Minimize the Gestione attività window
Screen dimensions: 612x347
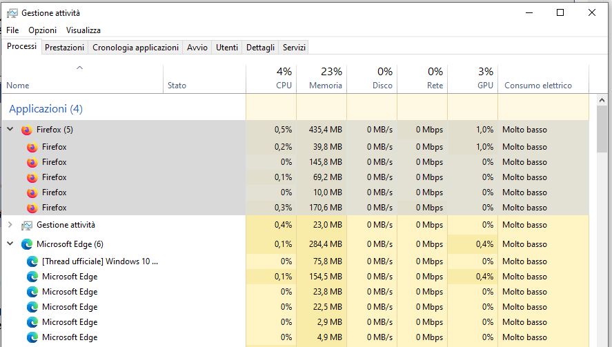(x=529, y=12)
